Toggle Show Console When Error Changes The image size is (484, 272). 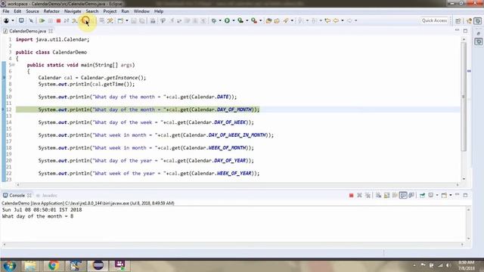(x=411, y=195)
